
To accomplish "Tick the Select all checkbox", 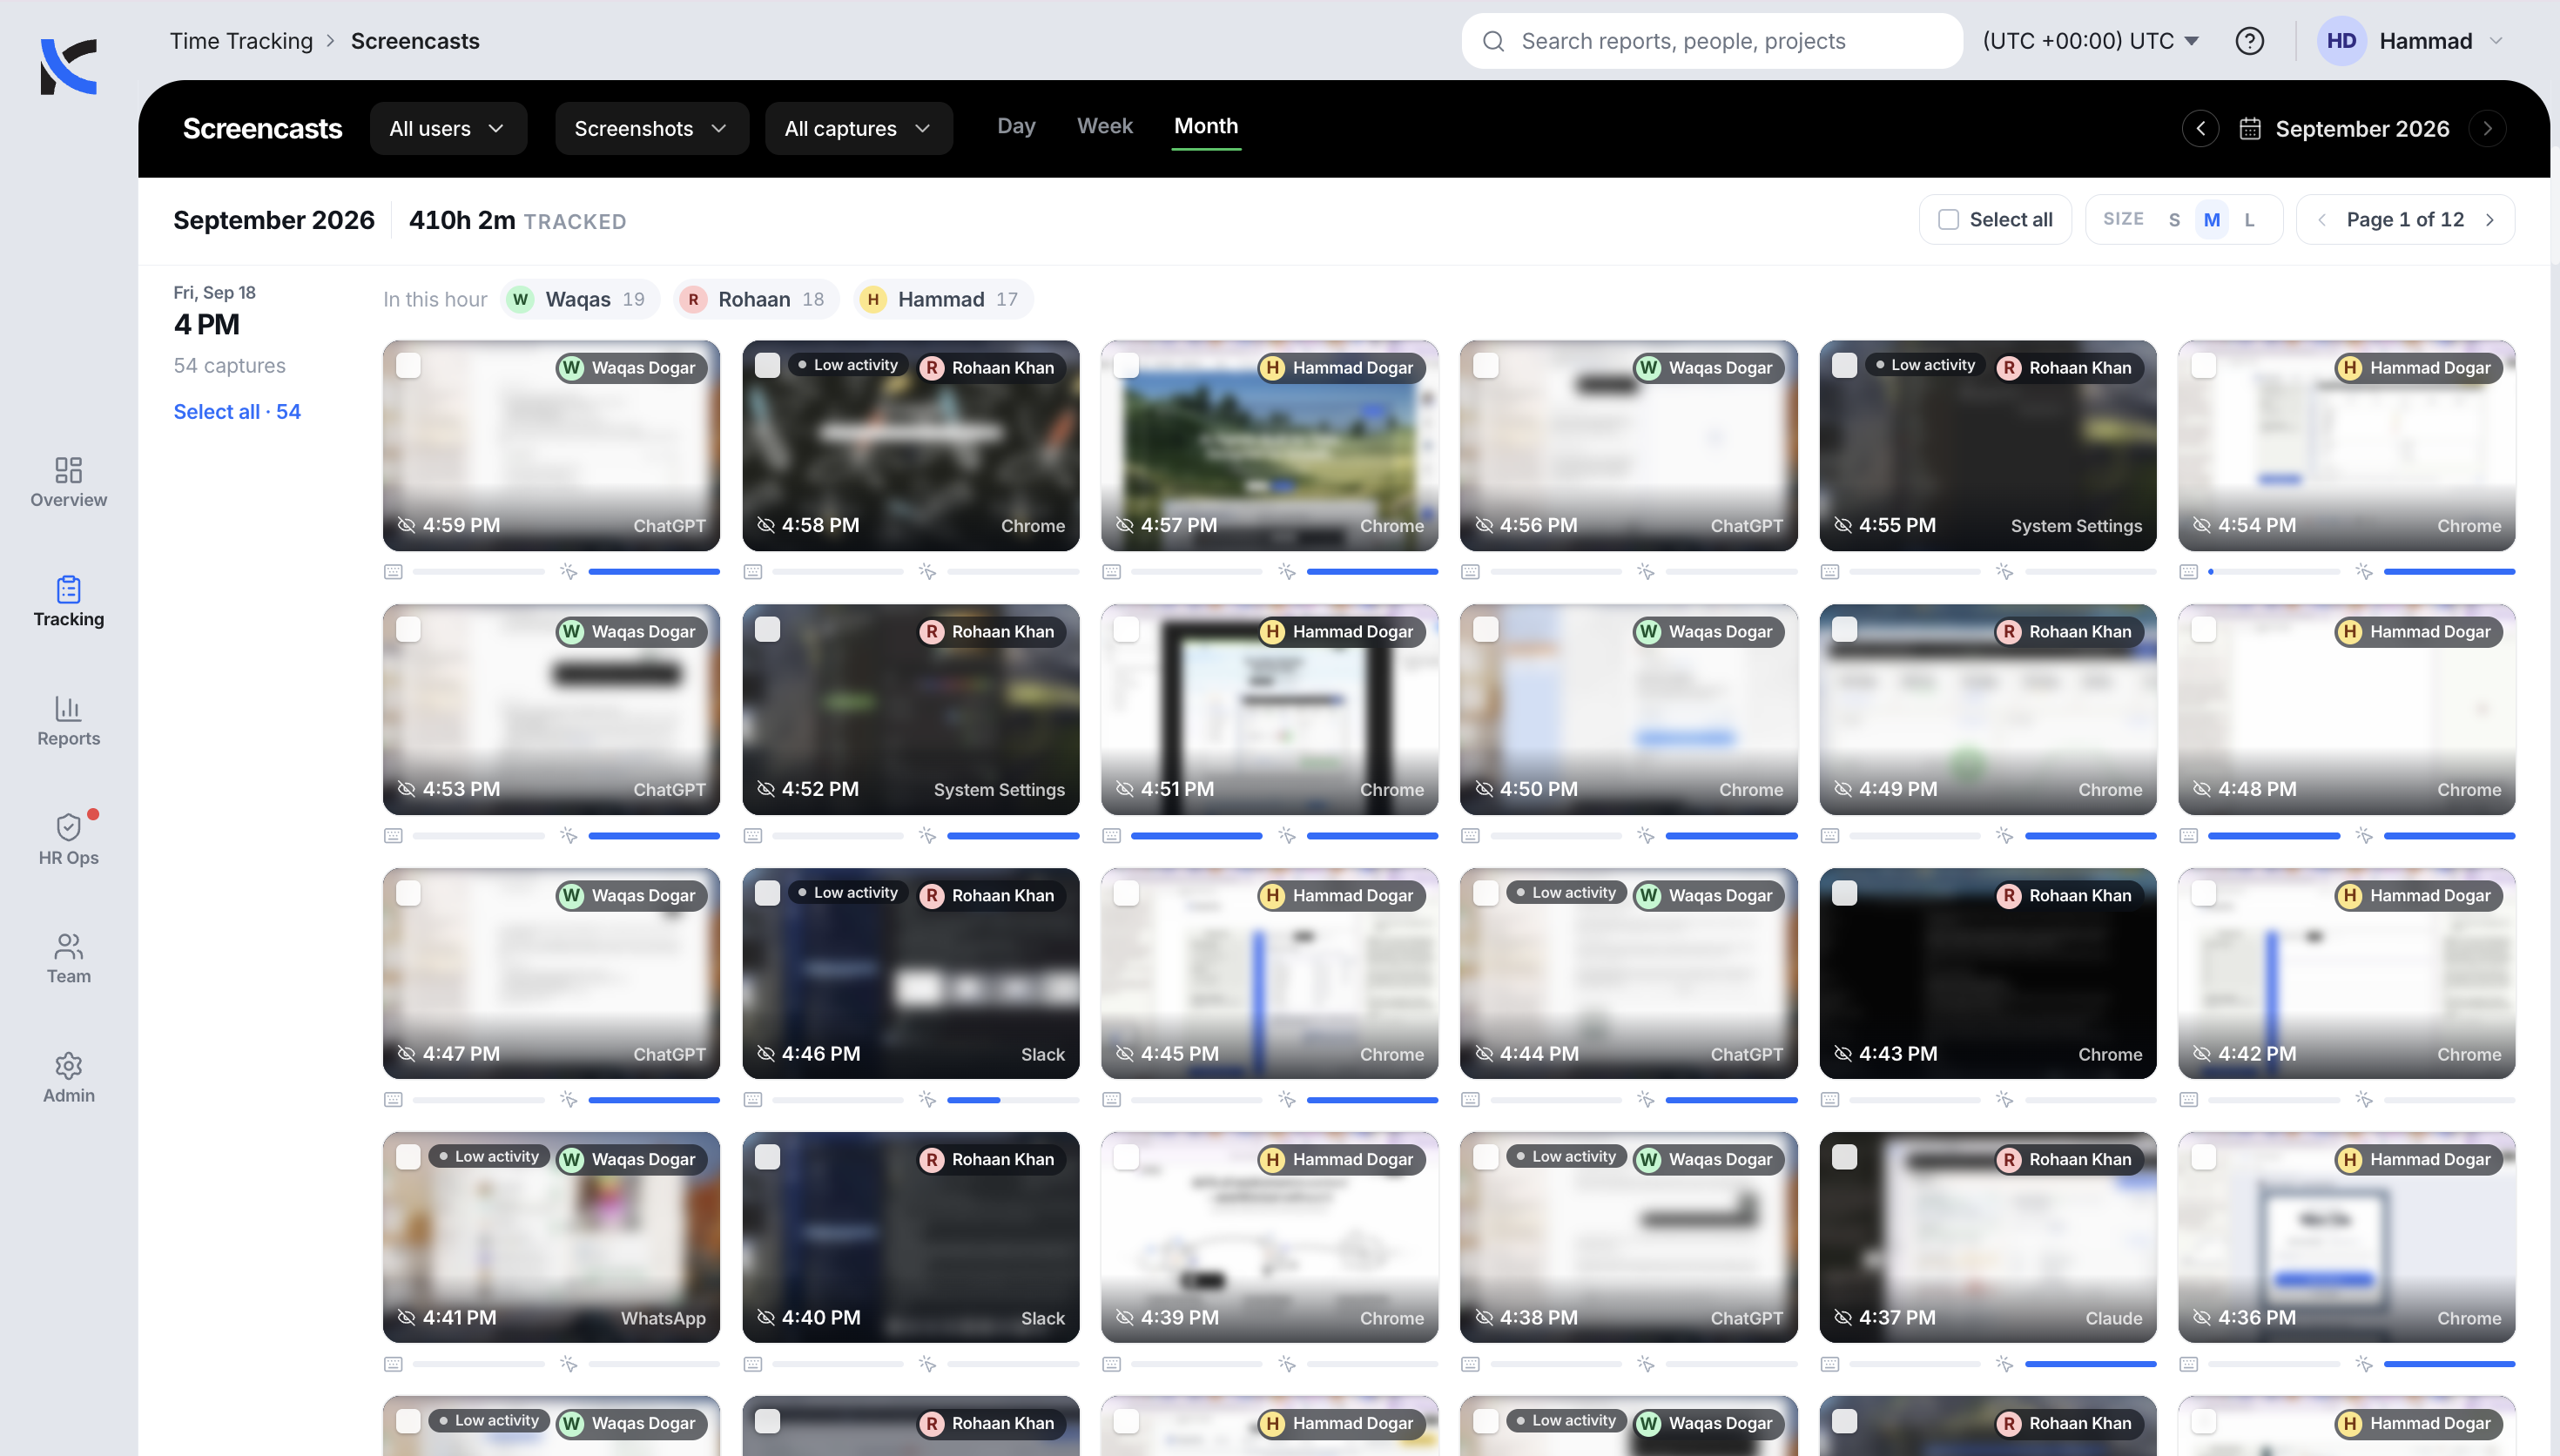I will [x=1947, y=220].
